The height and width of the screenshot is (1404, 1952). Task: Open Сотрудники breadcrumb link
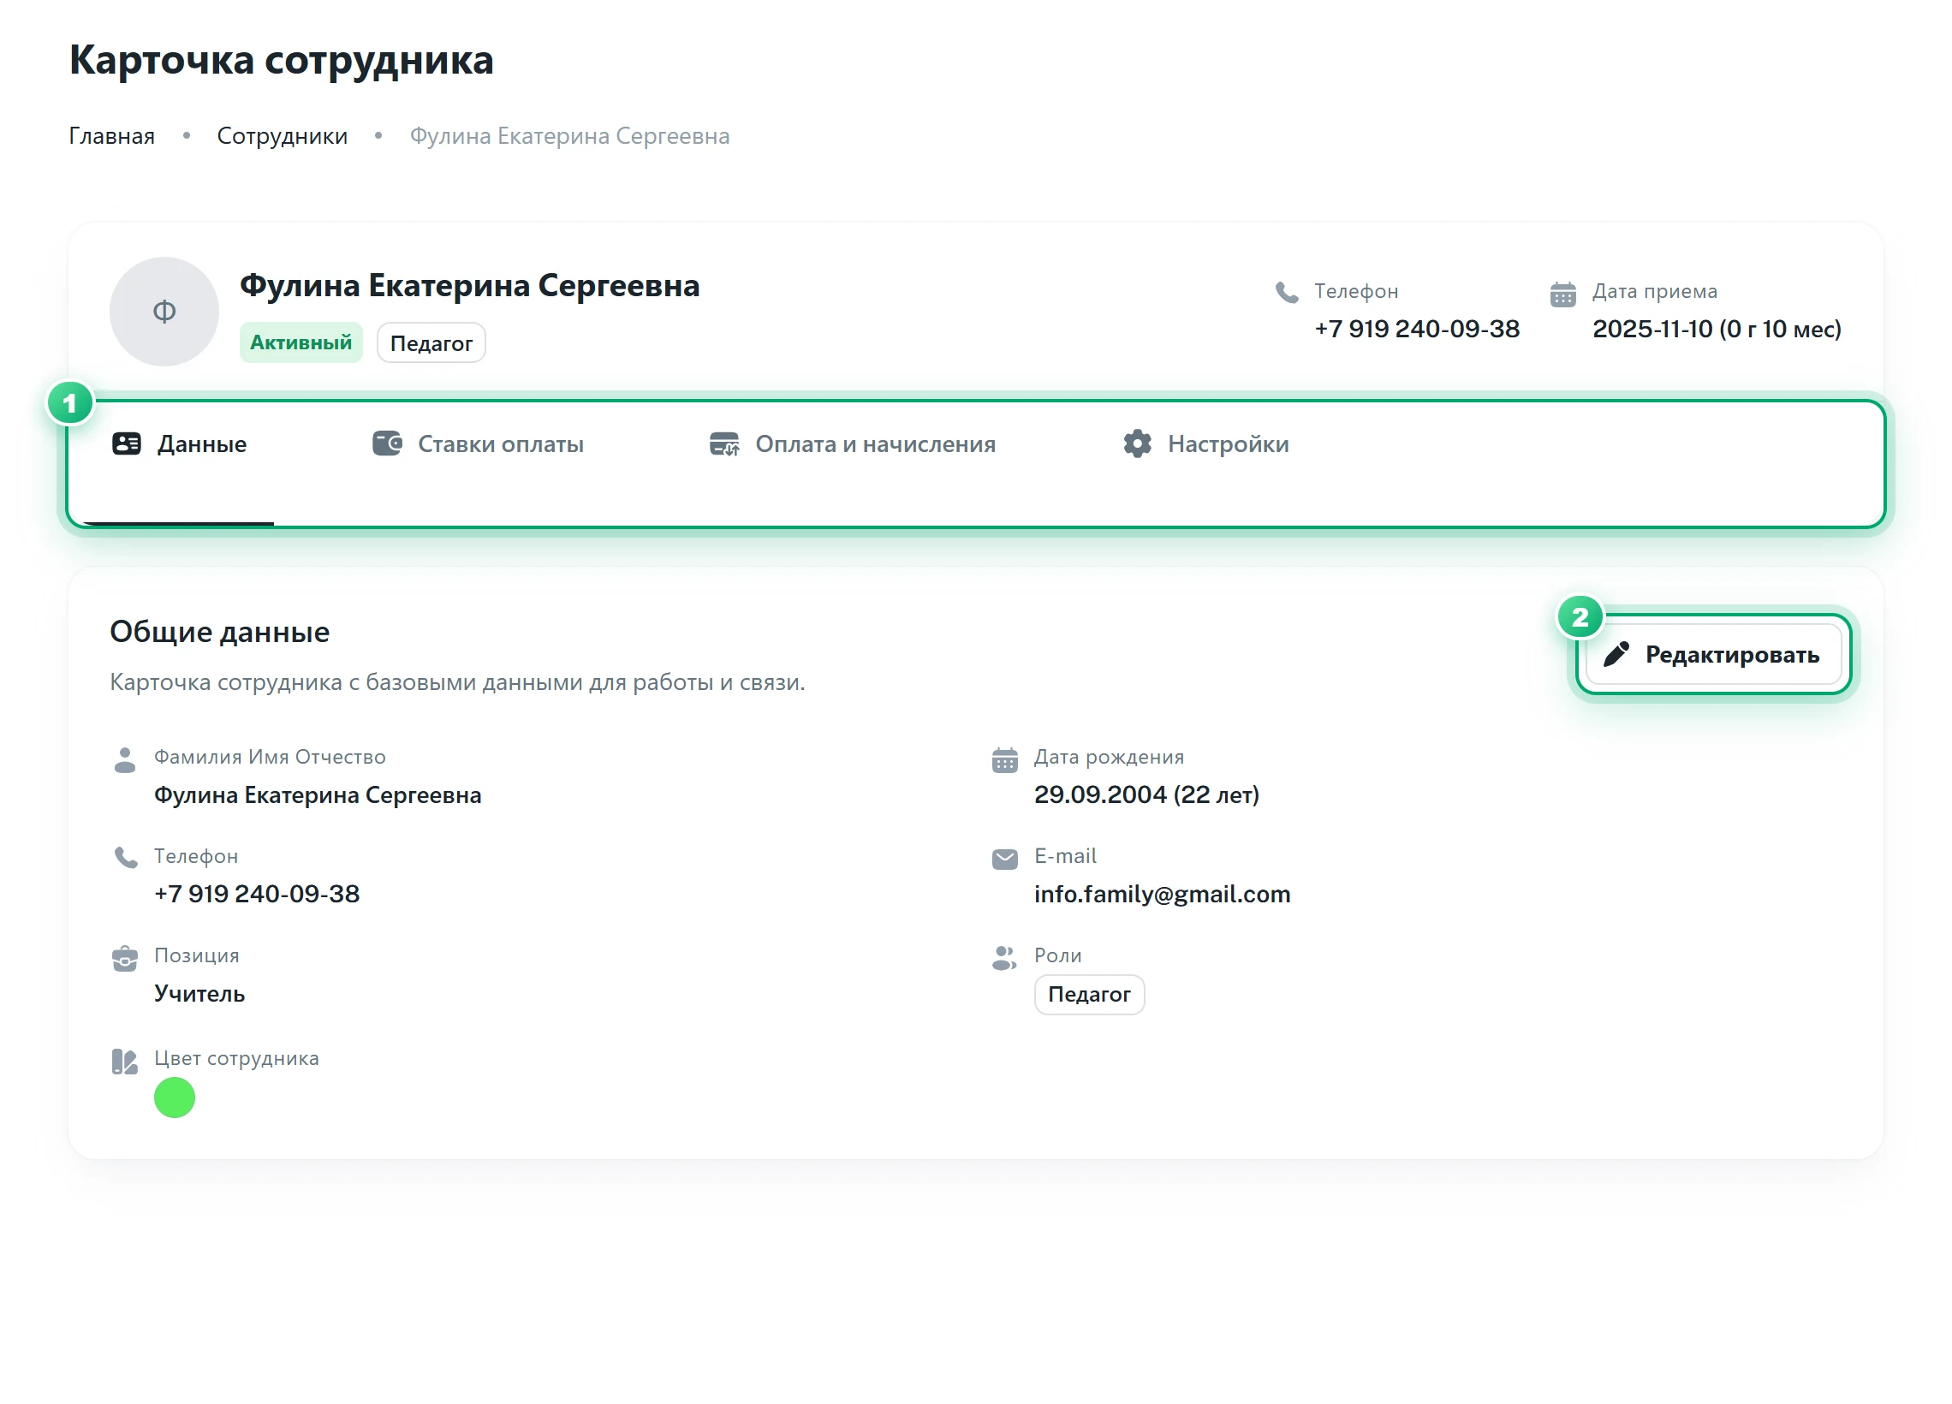(x=283, y=136)
